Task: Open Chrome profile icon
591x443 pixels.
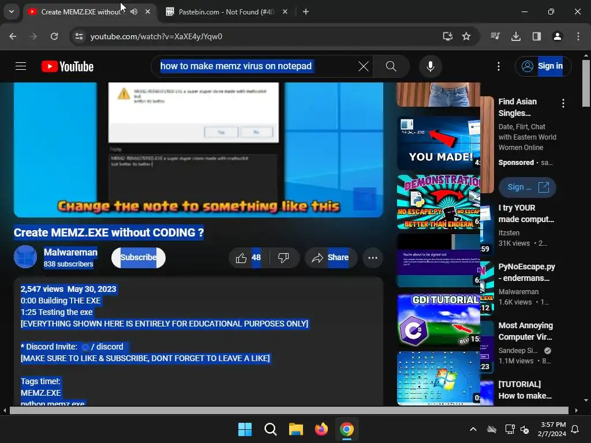Action: [x=558, y=36]
